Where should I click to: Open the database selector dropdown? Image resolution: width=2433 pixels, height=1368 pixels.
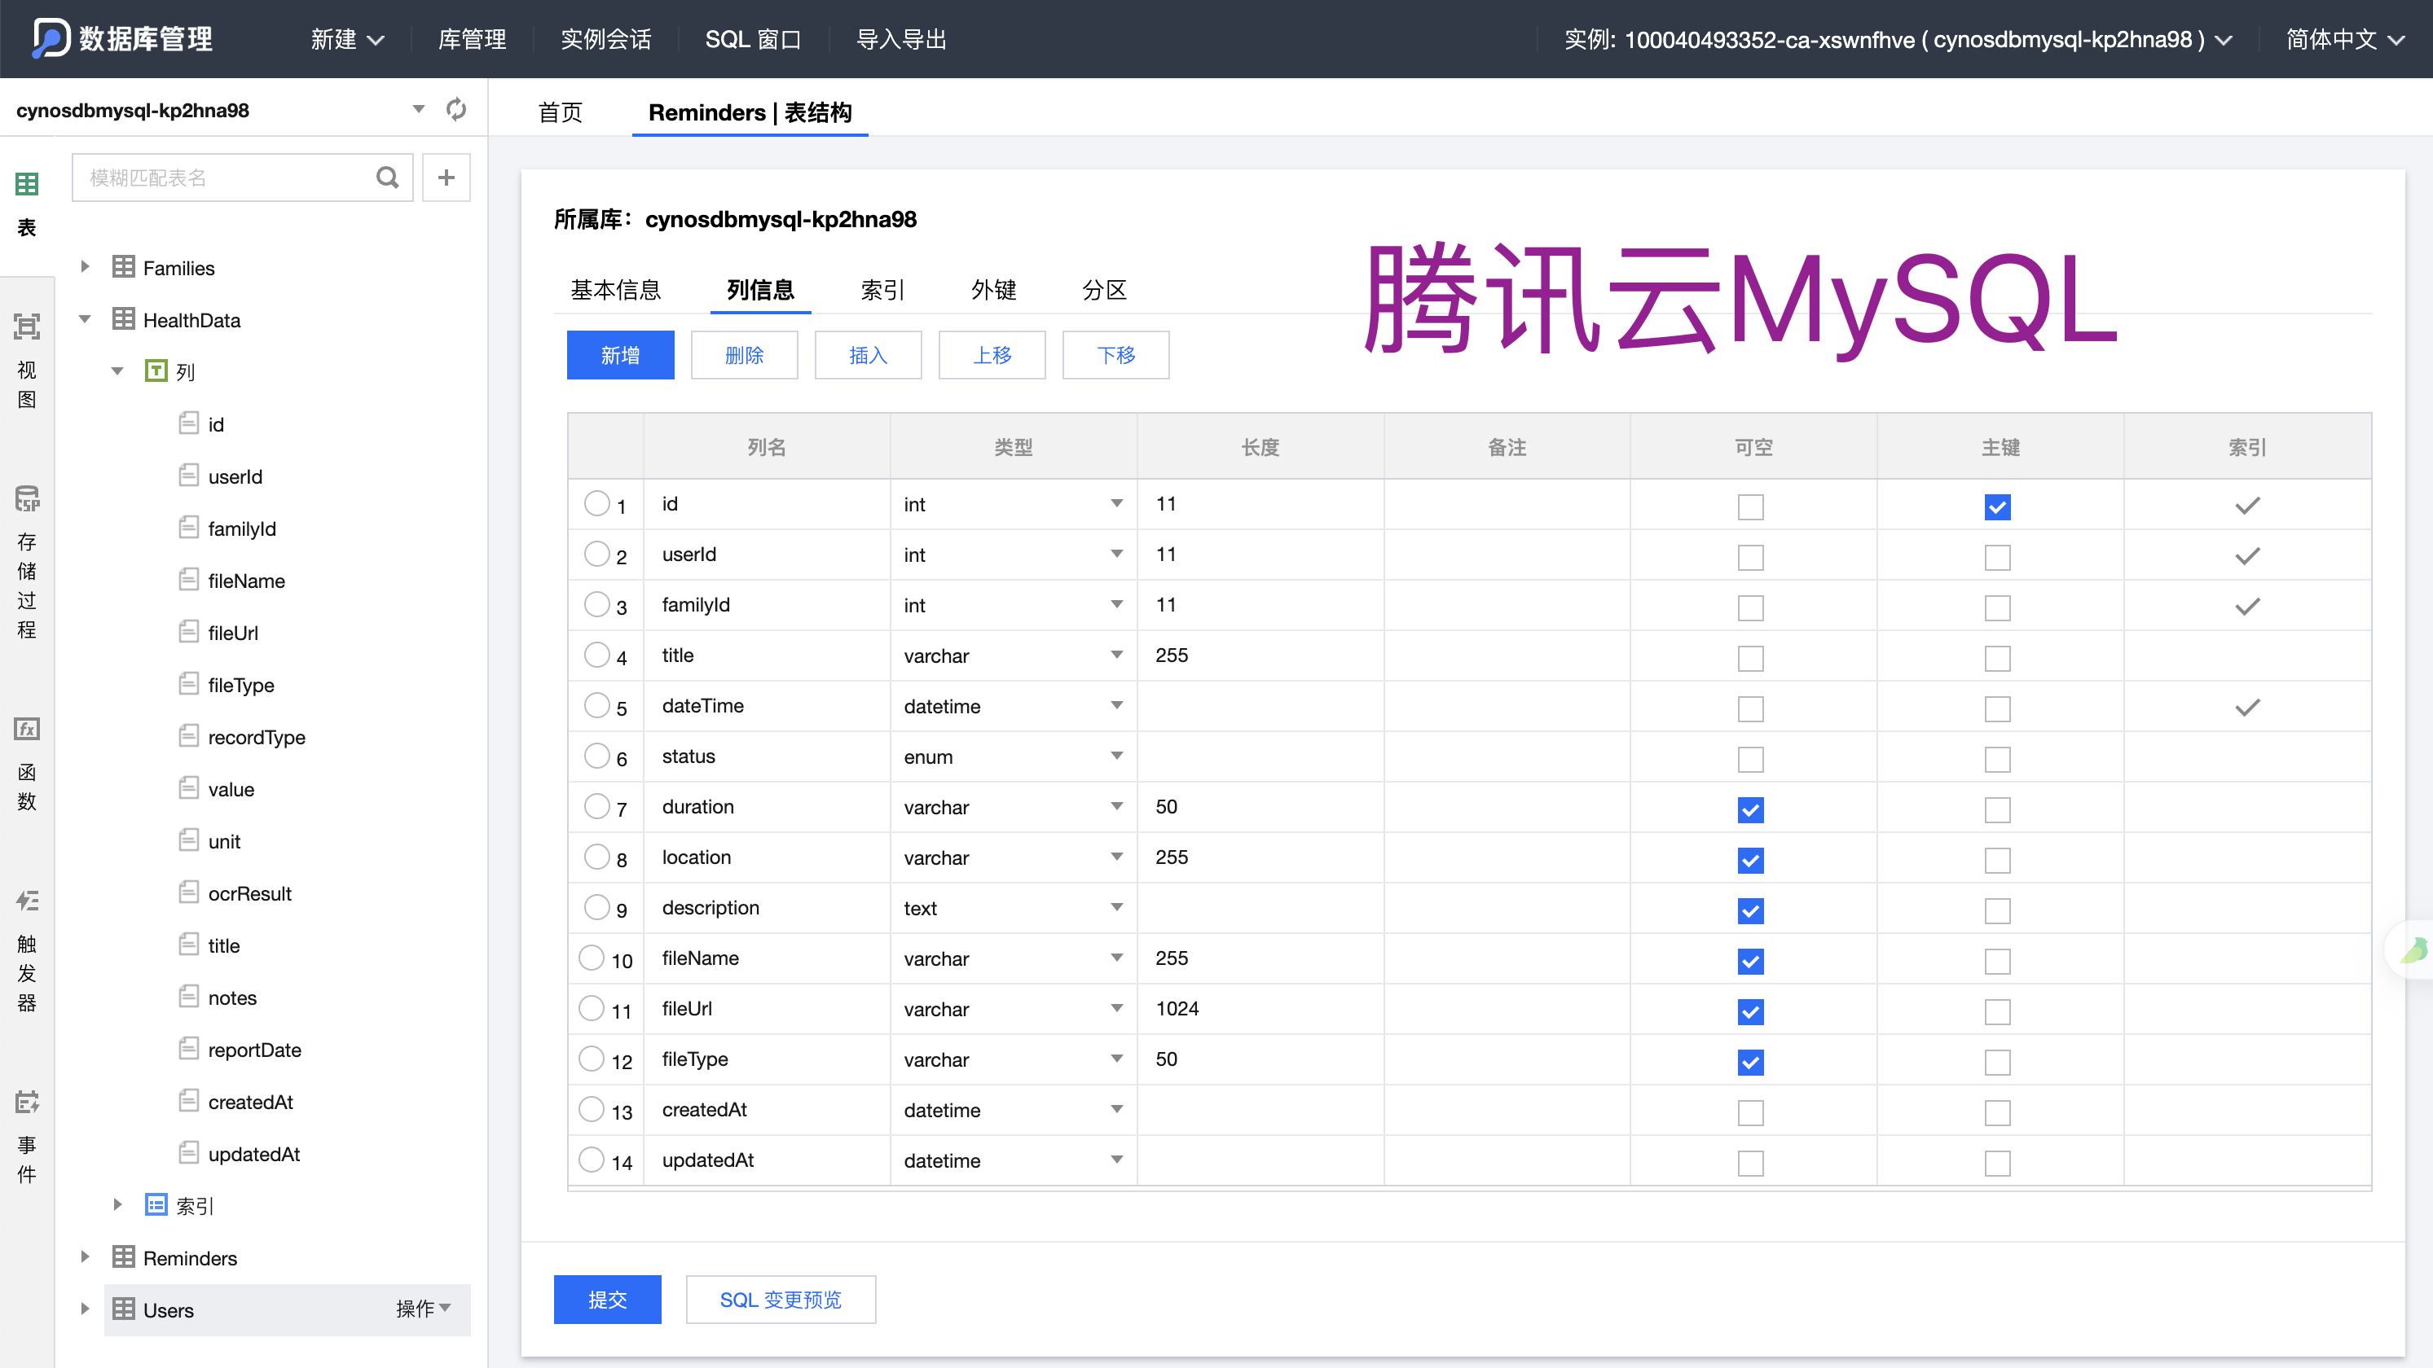(x=419, y=109)
